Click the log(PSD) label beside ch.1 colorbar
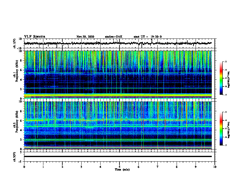The width and height of the screenshot is (242, 187). coord(229,80)
